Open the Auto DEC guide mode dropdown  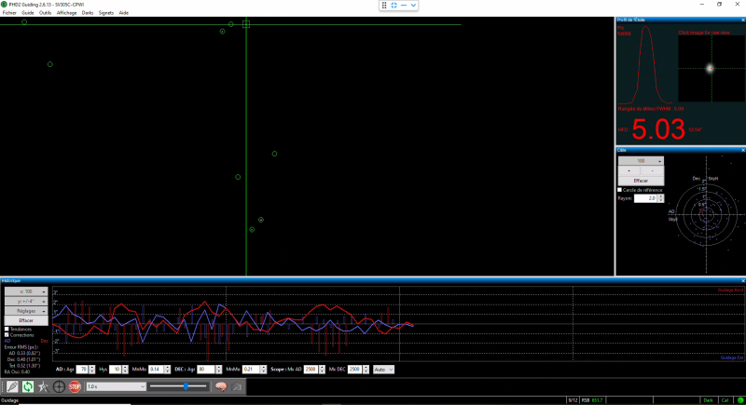point(383,370)
